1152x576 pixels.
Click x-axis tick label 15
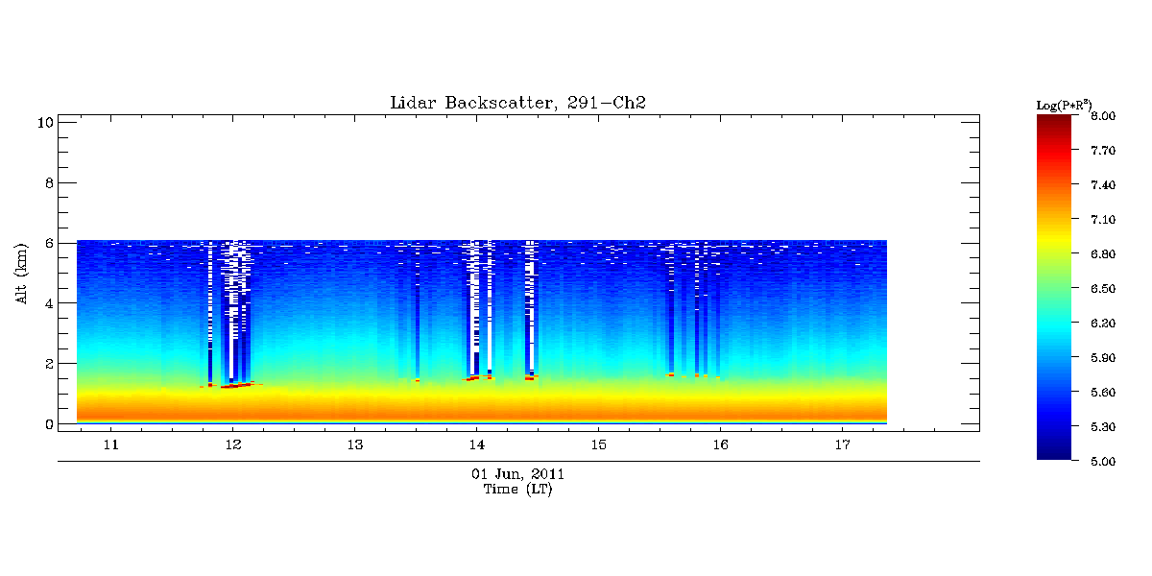pyautogui.click(x=598, y=444)
